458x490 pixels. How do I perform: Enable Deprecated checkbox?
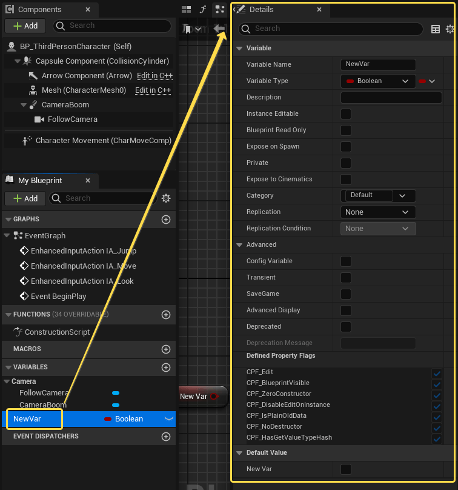pos(346,327)
